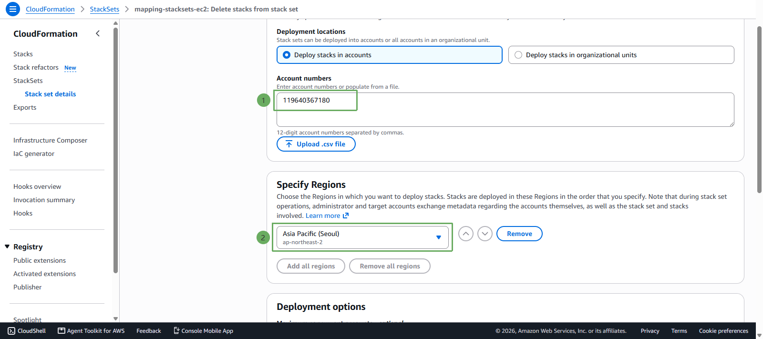
Task: Open Publisher under Registry
Action: [27, 287]
